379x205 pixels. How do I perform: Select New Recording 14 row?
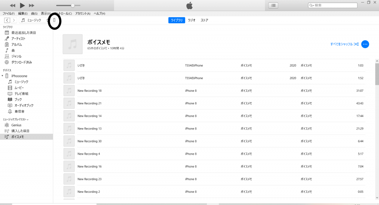coord(214,116)
